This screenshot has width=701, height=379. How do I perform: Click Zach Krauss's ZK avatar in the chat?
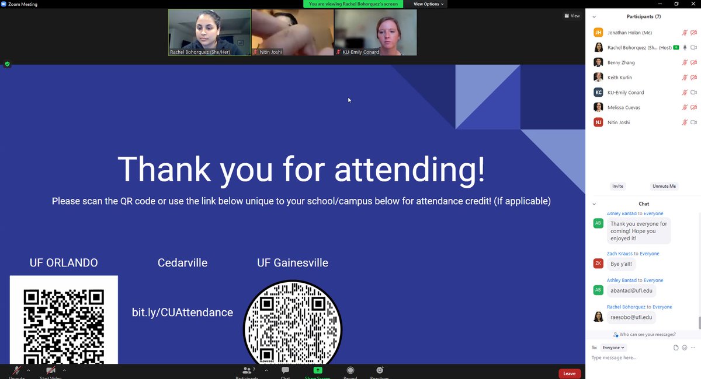click(598, 264)
